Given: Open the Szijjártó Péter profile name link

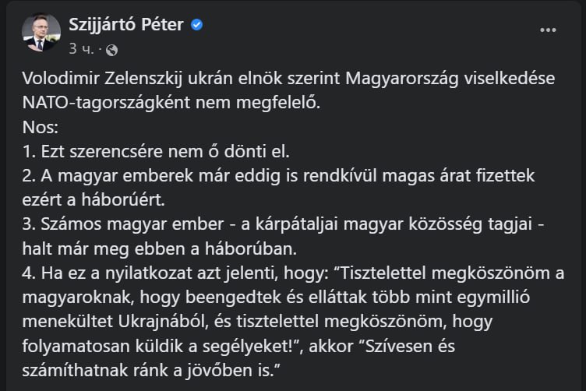Looking at the screenshot, I should pyautogui.click(x=125, y=25).
